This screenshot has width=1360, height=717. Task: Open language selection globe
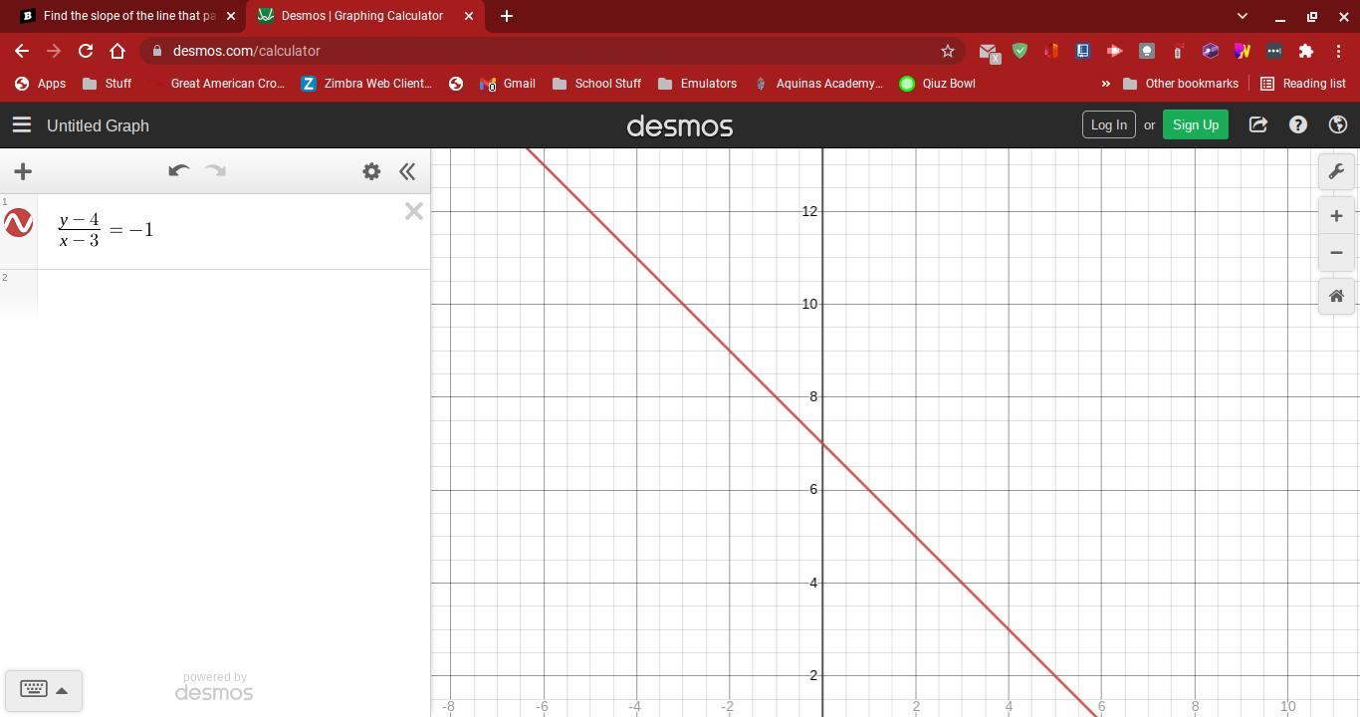point(1337,124)
